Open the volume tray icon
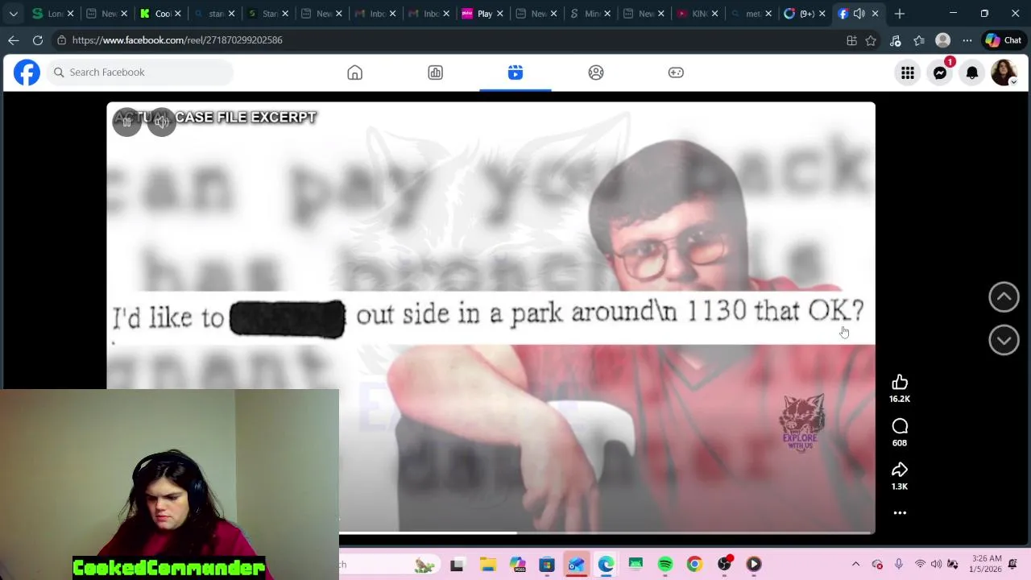 point(936,565)
